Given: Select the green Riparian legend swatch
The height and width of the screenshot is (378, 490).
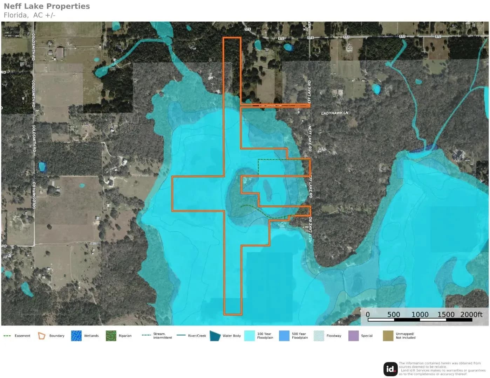Looking at the screenshot, I should (111, 336).
